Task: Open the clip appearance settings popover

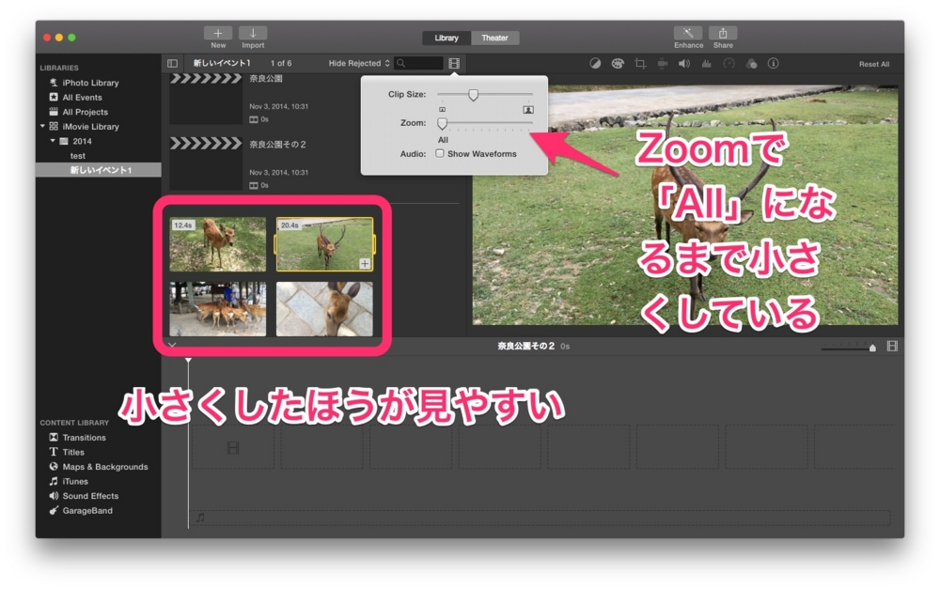Action: point(455,63)
